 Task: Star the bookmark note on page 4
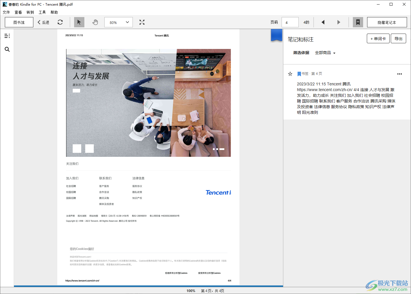pos(290,74)
